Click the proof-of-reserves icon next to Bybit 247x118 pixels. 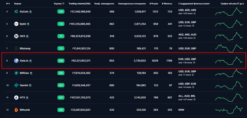click(28, 24)
